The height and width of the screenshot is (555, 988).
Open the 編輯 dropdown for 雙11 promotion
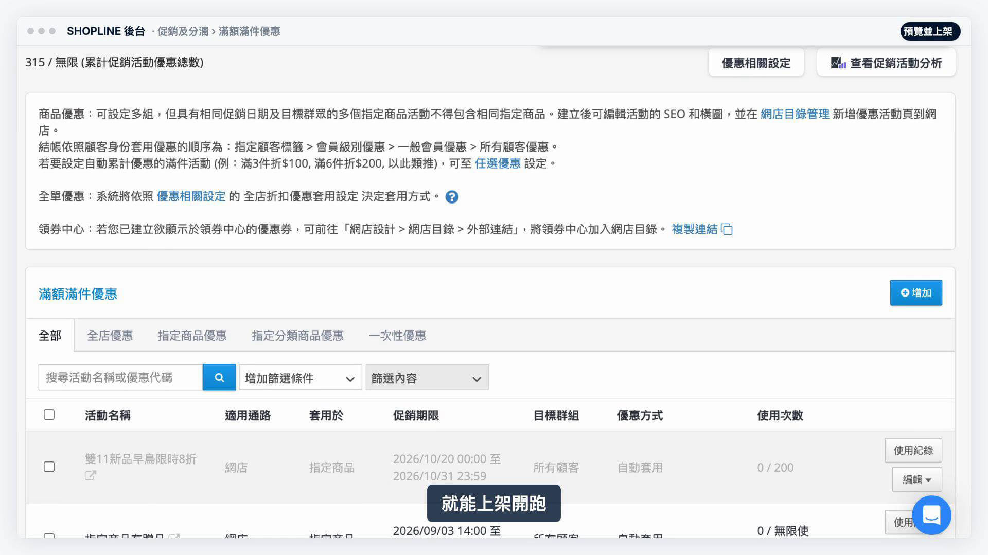coord(917,479)
